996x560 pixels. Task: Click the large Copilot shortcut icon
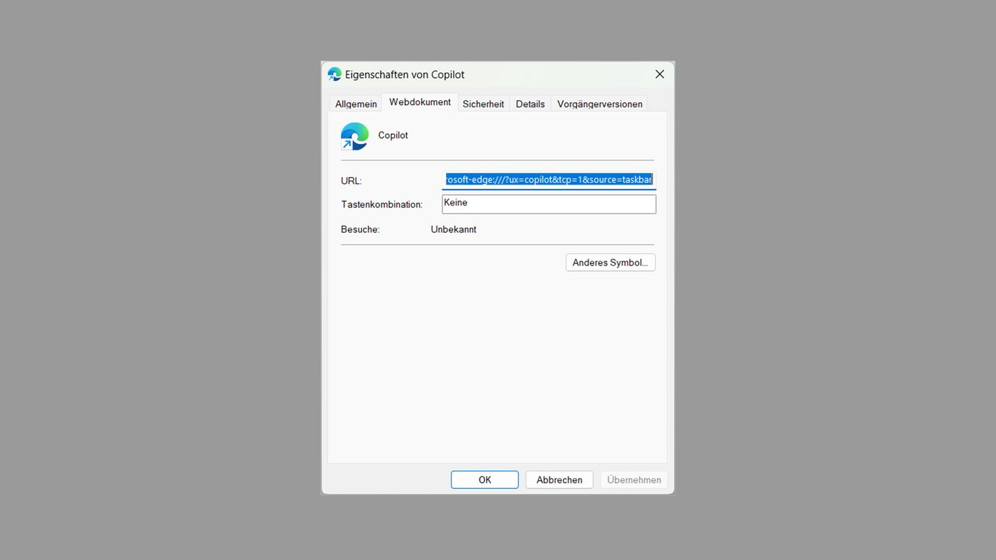pyautogui.click(x=355, y=136)
